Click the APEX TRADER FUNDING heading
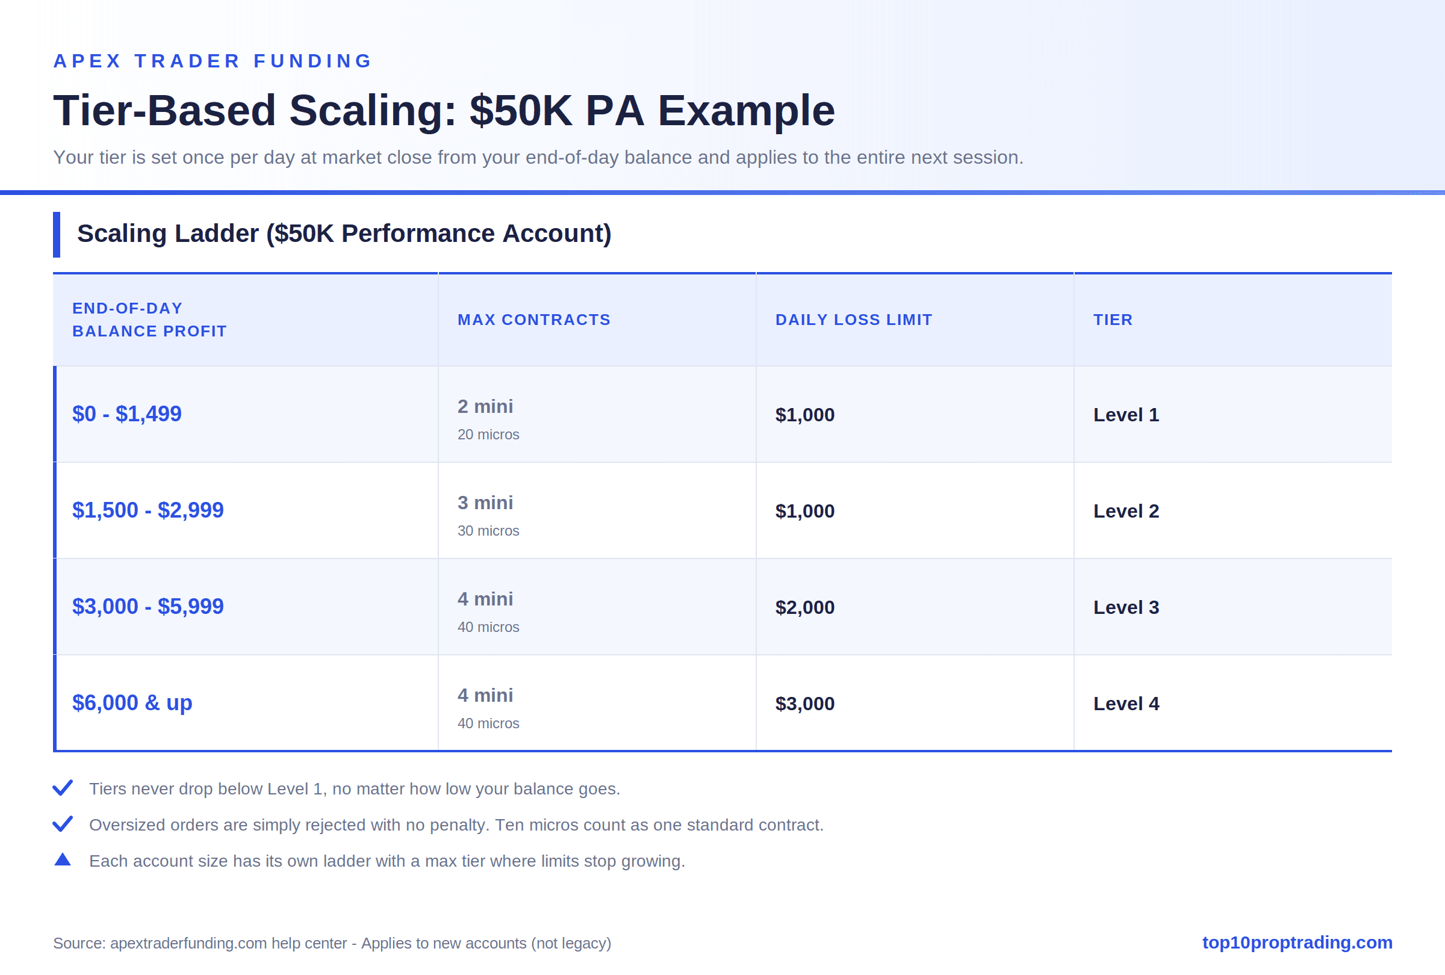This screenshot has width=1445, height=975. click(213, 61)
